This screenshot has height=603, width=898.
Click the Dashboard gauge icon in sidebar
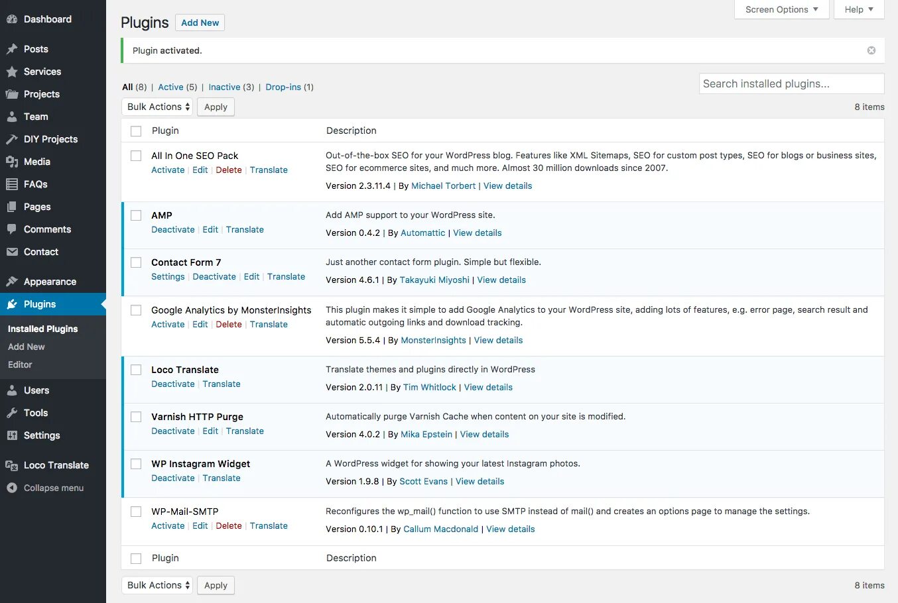click(12, 19)
